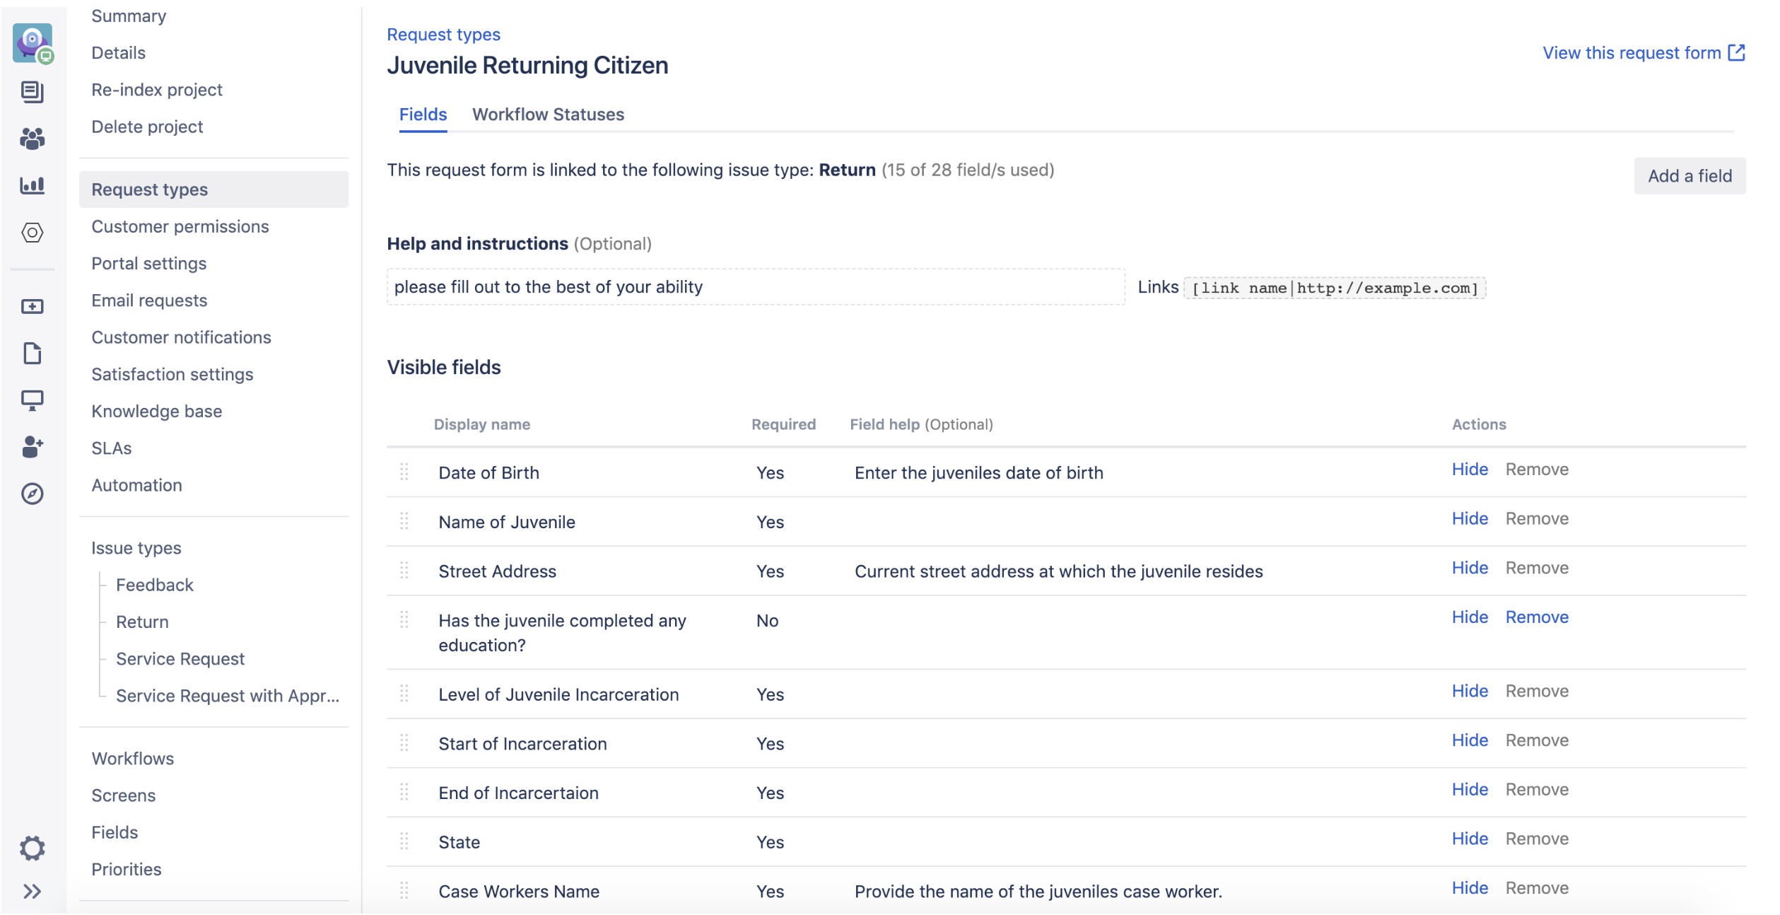Grab drag handle for End of Incarcertaion
Screen dimensions: 1780x915
click(404, 792)
